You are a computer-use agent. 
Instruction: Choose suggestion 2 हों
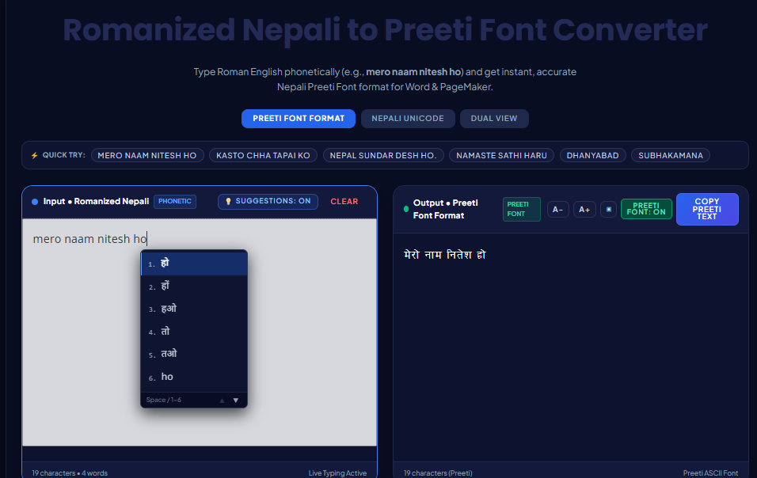point(194,286)
